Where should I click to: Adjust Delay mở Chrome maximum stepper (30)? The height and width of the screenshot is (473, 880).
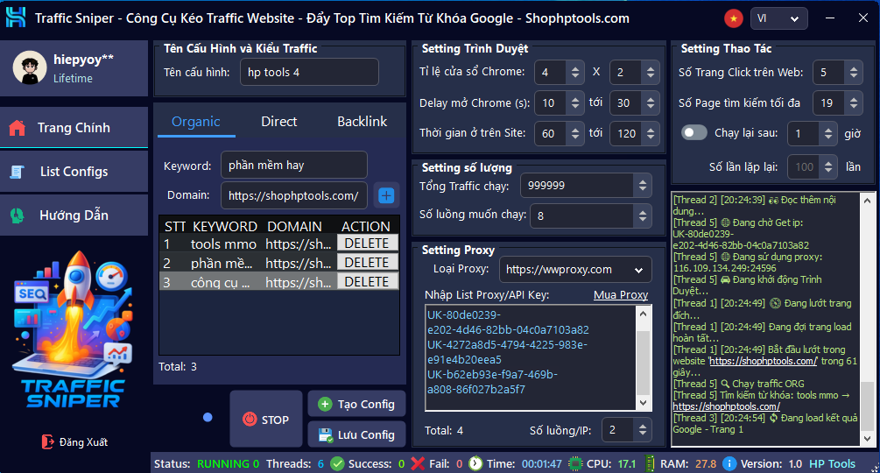[650, 102]
